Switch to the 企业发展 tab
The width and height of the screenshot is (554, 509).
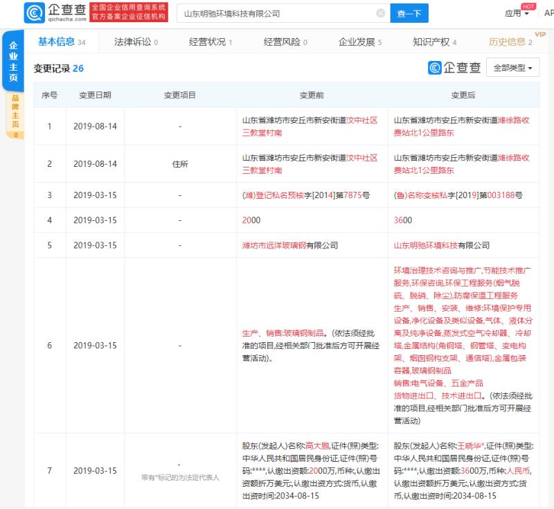pos(360,42)
